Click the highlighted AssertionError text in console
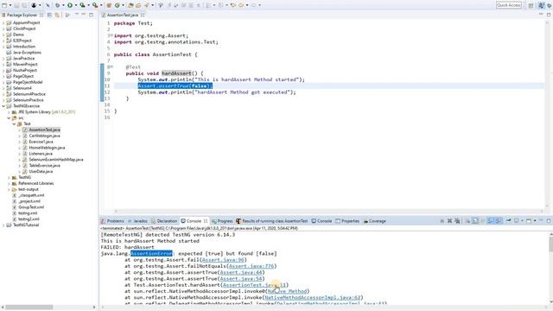 [151, 253]
